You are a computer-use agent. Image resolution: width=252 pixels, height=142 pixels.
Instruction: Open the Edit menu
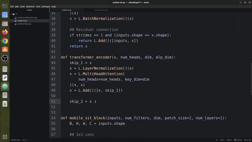tap(17, 7)
